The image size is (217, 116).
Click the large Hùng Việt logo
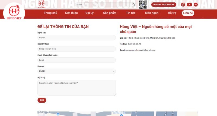pyautogui.click(x=14, y=12)
